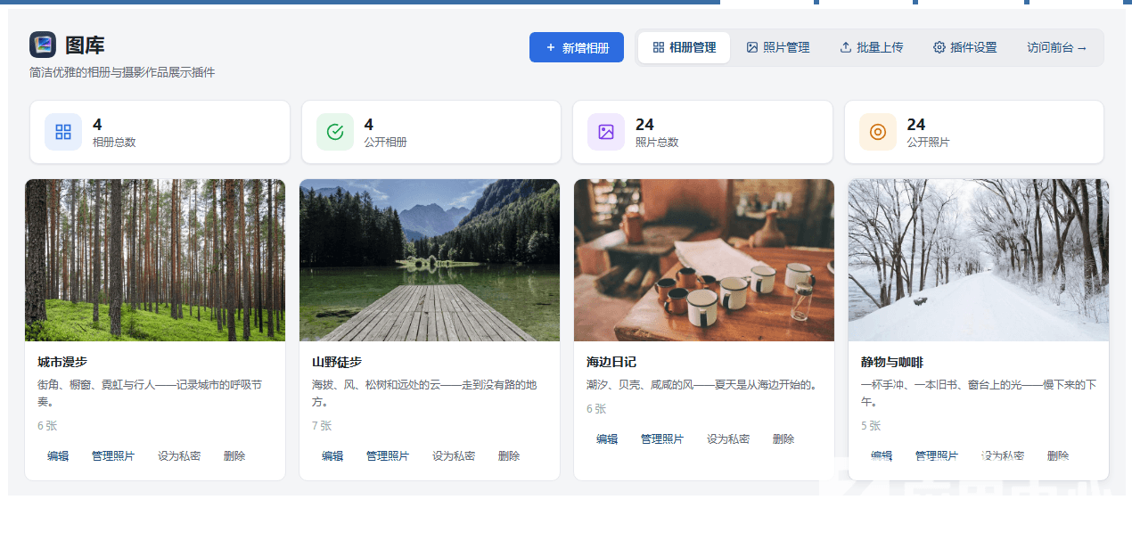Open the coffee cups cover of 海边日记
This screenshot has height=557, width=1132.
(x=704, y=260)
